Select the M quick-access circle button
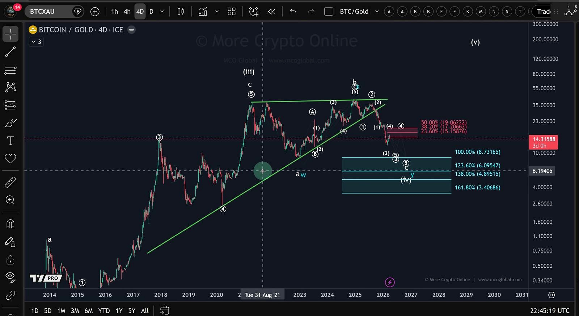The image size is (579, 316). tap(481, 12)
